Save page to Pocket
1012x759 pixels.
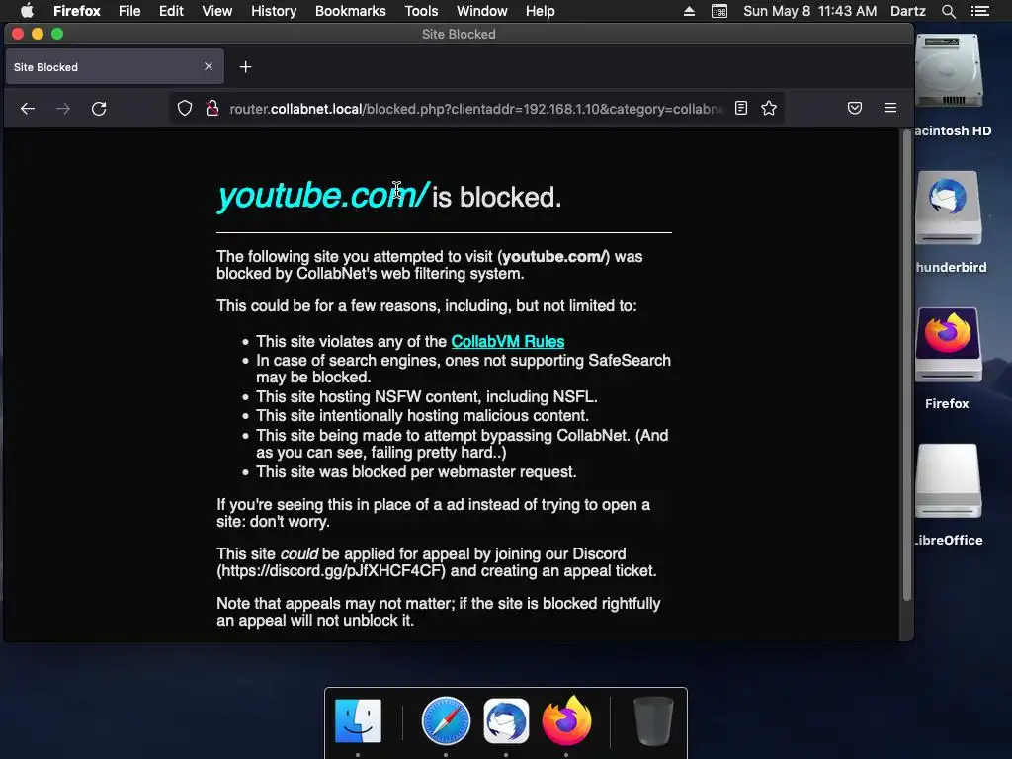coord(855,108)
